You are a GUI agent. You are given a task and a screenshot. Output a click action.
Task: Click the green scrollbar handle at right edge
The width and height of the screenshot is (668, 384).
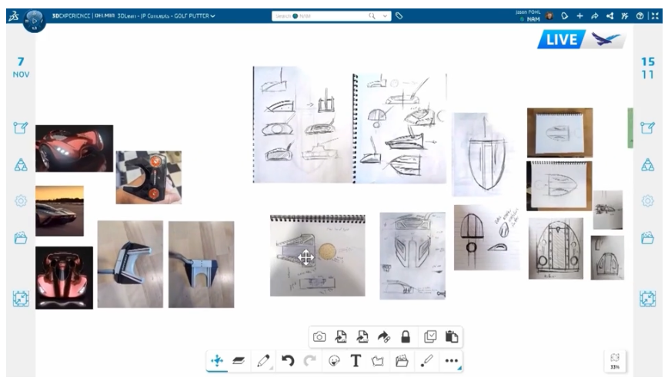(x=630, y=128)
